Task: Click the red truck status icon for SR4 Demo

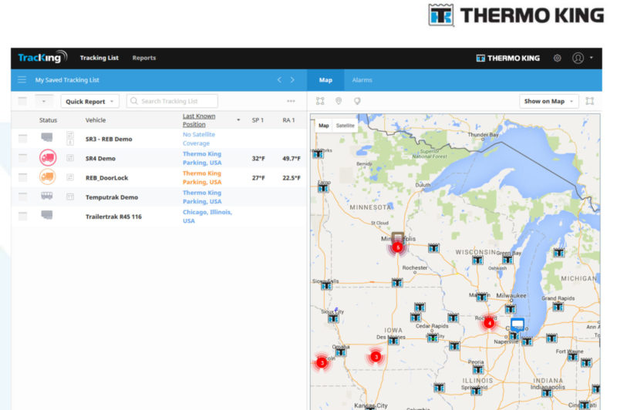Action: (x=48, y=158)
